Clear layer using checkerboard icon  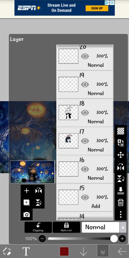coord(121,131)
